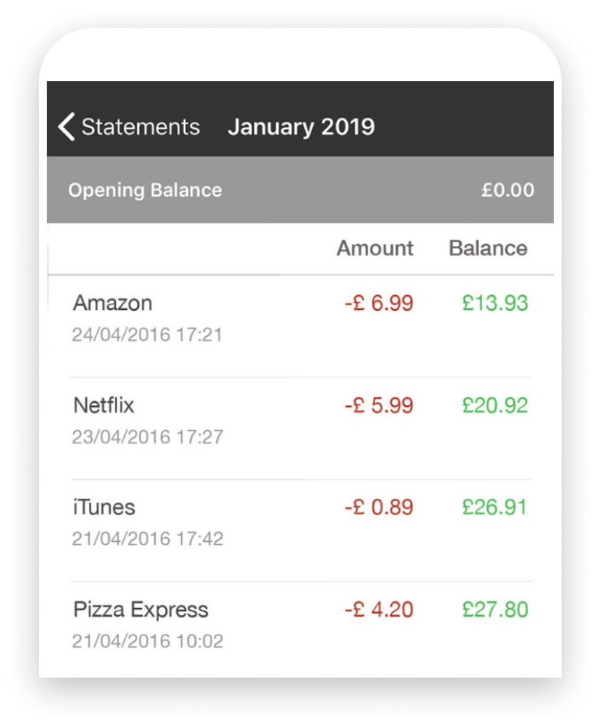Tap the 24/04/2016 17:21 timestamp
This screenshot has width=599, height=726.
tap(147, 335)
